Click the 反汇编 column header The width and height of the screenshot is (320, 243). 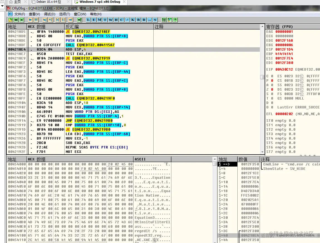pyautogui.click(x=109, y=27)
